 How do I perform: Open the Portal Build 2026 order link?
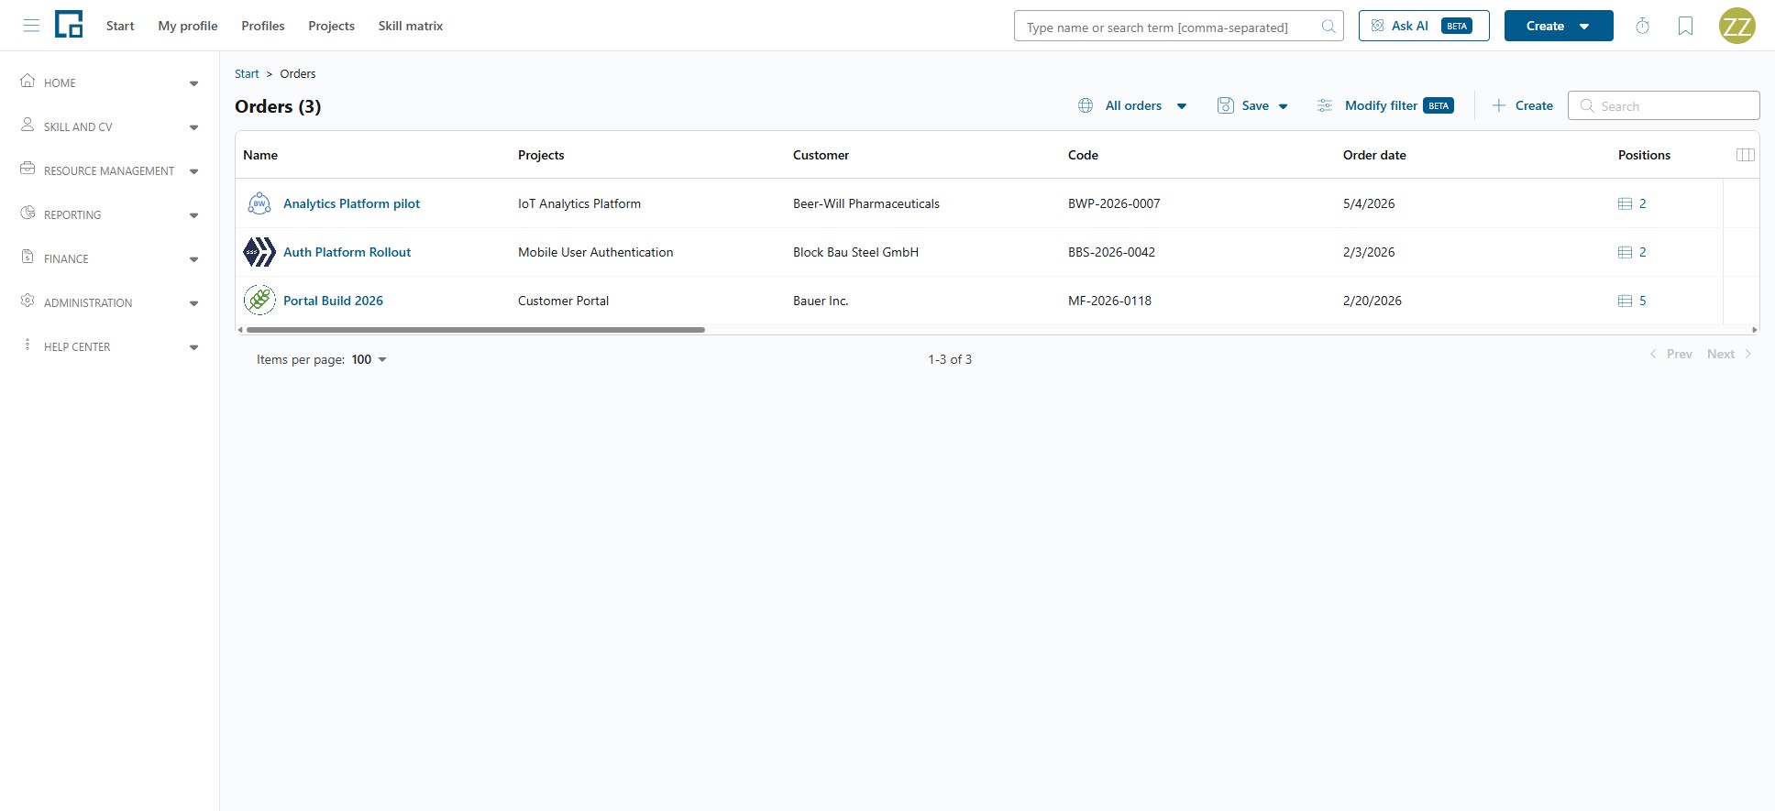(x=333, y=301)
